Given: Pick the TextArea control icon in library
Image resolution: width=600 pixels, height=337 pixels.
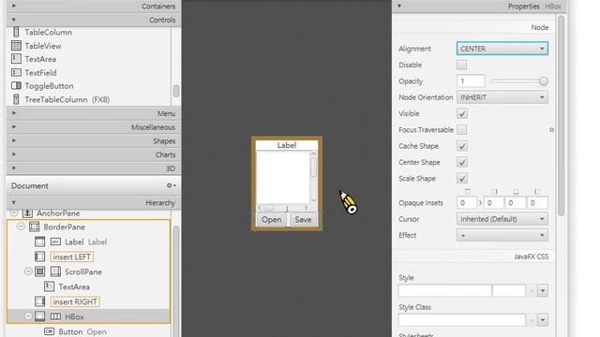Looking at the screenshot, I should coord(16,59).
